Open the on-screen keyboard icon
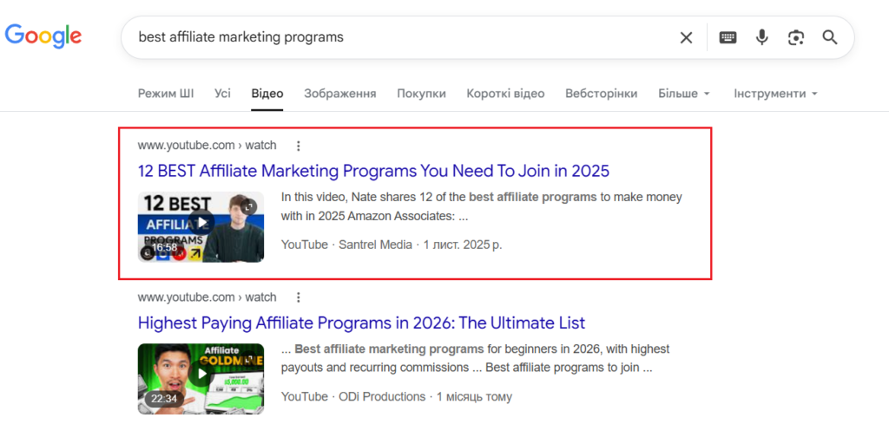The width and height of the screenshot is (889, 424). tap(728, 37)
